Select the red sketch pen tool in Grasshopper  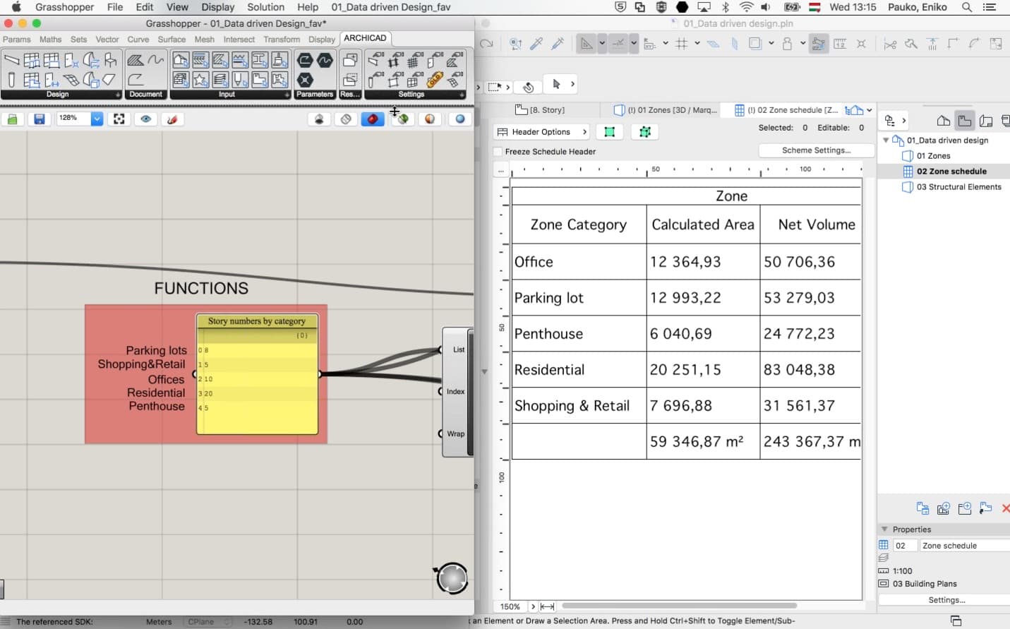[172, 119]
